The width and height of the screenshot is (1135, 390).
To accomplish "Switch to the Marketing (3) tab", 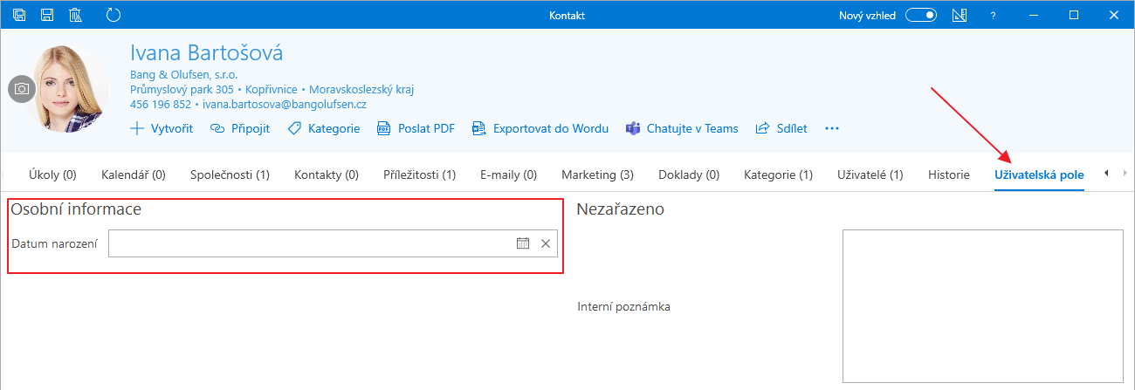I will click(597, 174).
